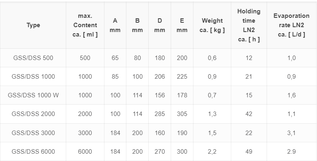The width and height of the screenshot is (317, 161).
Task: Select the 0,6 weight value
Action: click(212, 58)
